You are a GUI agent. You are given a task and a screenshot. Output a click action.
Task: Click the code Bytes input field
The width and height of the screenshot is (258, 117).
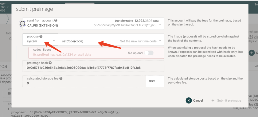(x=96, y=53)
